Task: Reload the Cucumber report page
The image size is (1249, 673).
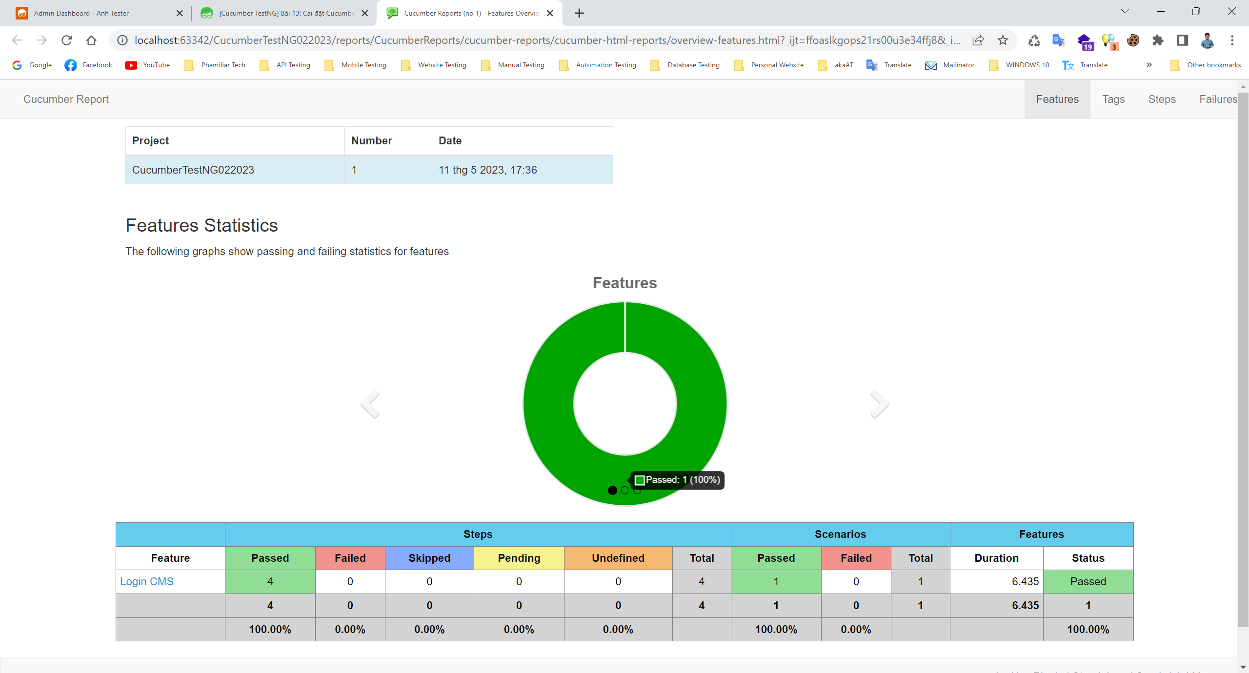Action: pos(67,40)
